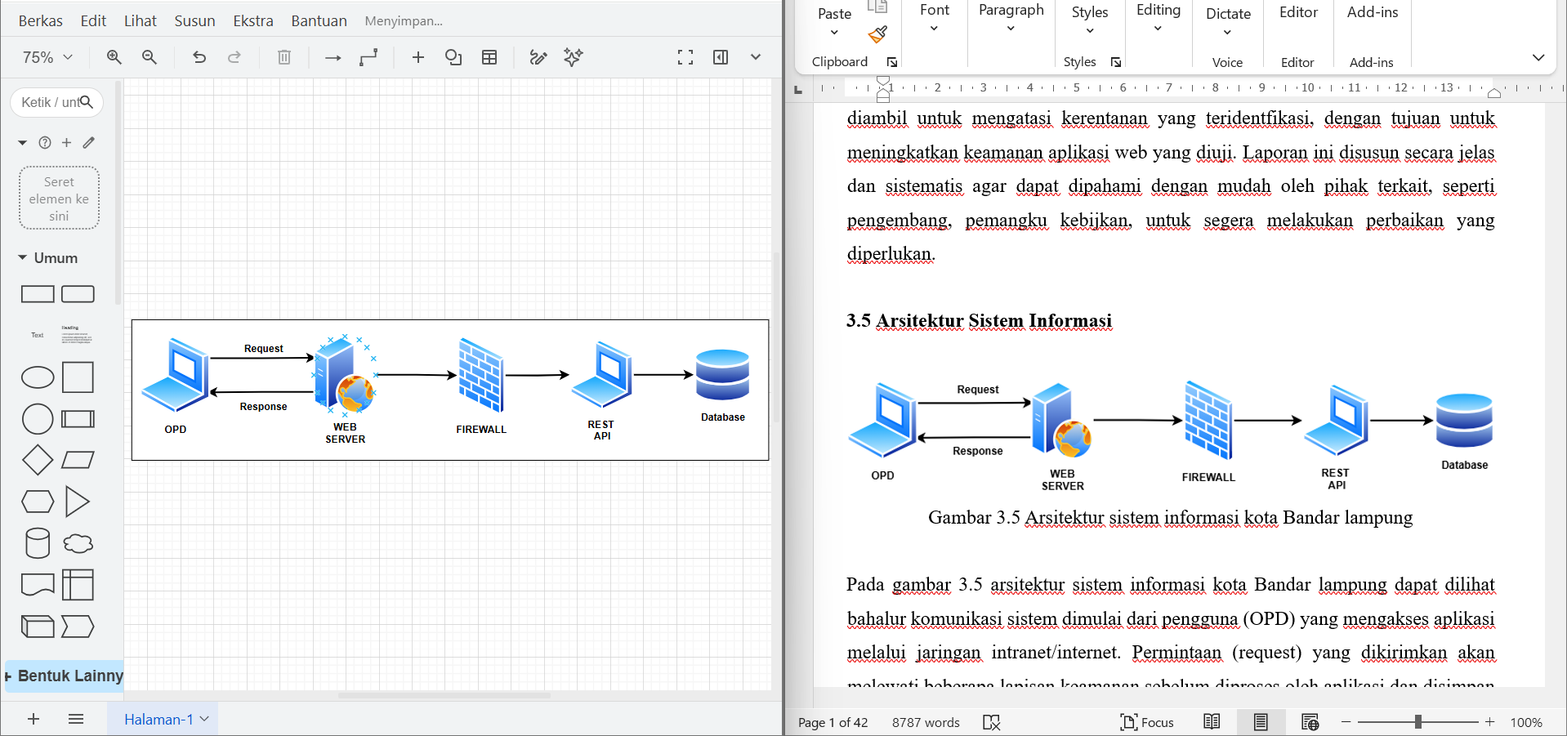This screenshot has width=1567, height=736.
Task: Open the Paste dropdown in Word
Action: click(x=834, y=22)
